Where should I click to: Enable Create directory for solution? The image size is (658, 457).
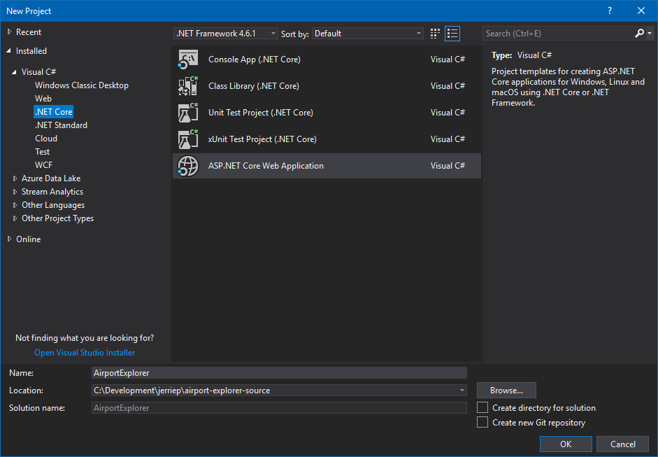(x=482, y=408)
